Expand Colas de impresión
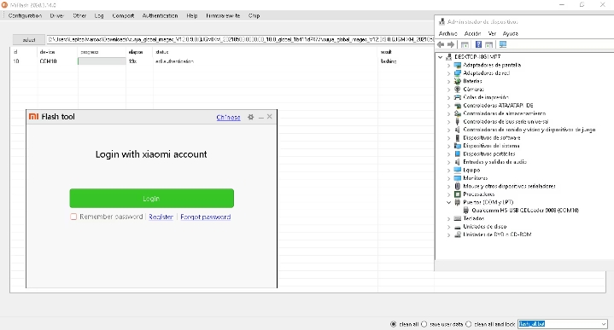The width and height of the screenshot is (614, 330). click(448, 97)
